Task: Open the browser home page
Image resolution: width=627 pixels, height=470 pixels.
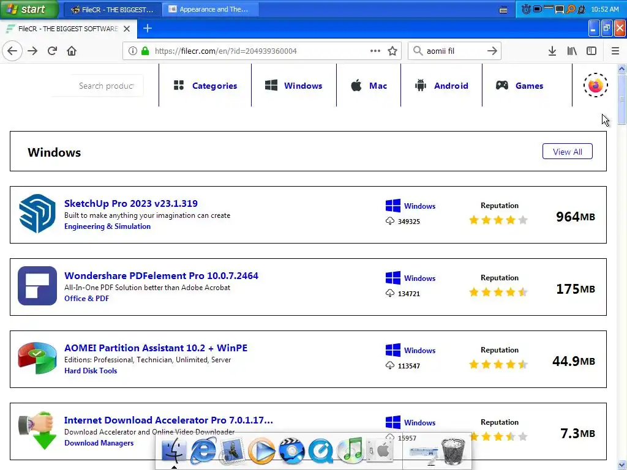Action: click(72, 51)
